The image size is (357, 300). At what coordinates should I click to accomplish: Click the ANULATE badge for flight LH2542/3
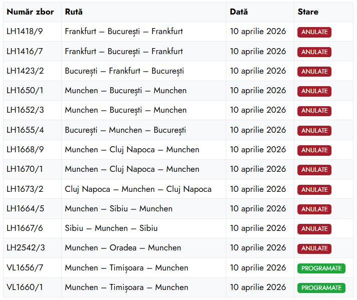[314, 248]
